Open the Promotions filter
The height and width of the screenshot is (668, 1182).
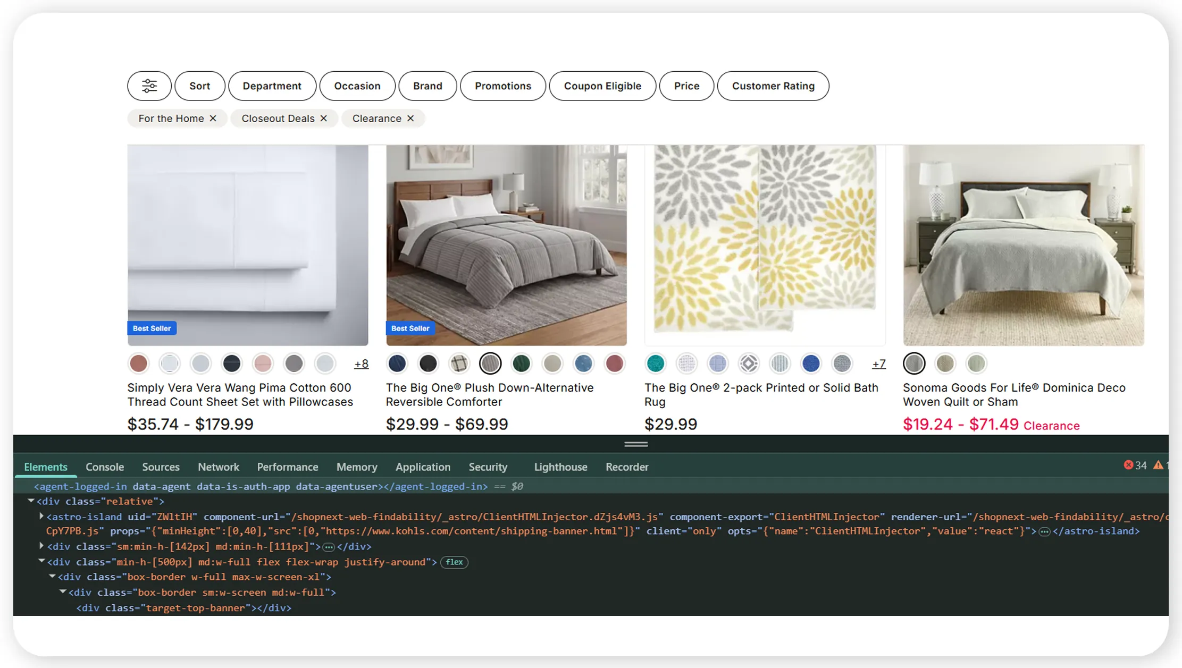[x=503, y=86]
